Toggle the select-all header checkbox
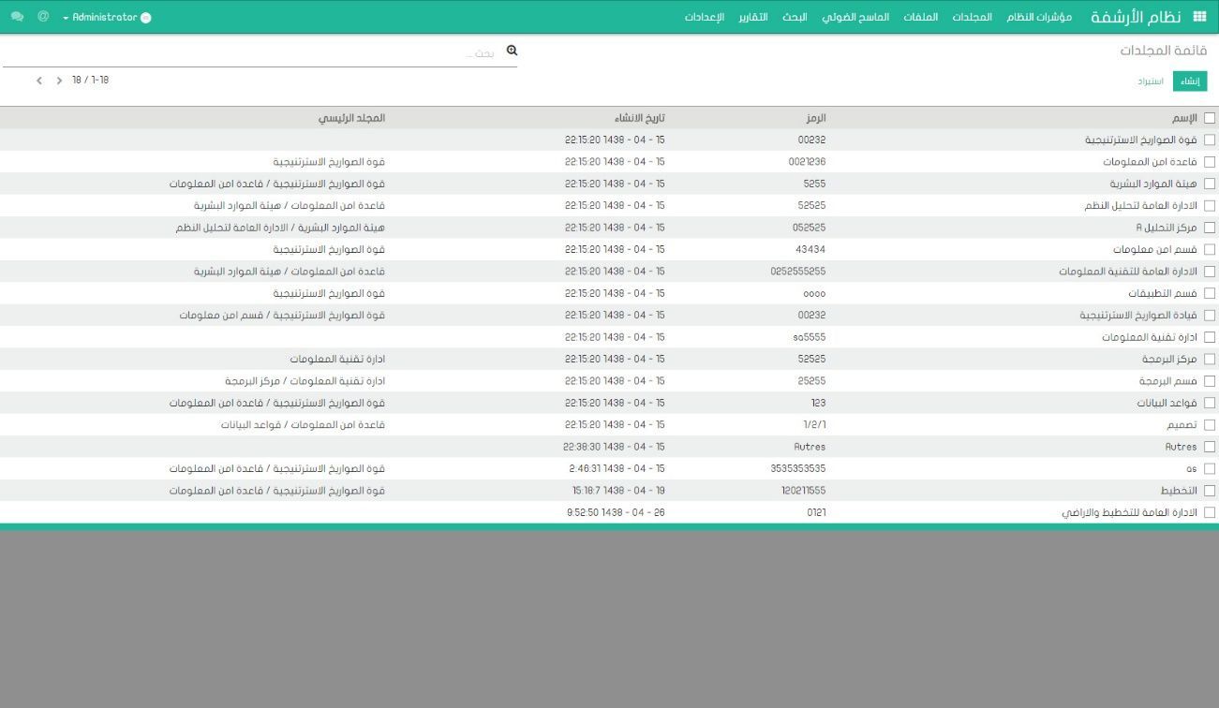This screenshot has height=708, width=1219. pos(1209,118)
